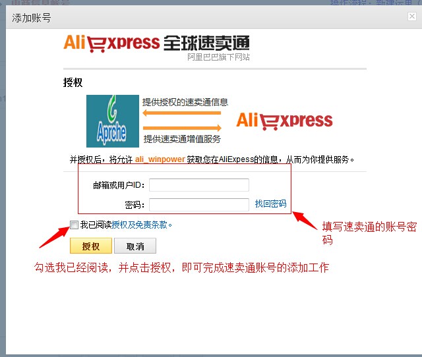Click the 邮箱或用户ID input field
The height and width of the screenshot is (357, 422).
click(x=199, y=185)
